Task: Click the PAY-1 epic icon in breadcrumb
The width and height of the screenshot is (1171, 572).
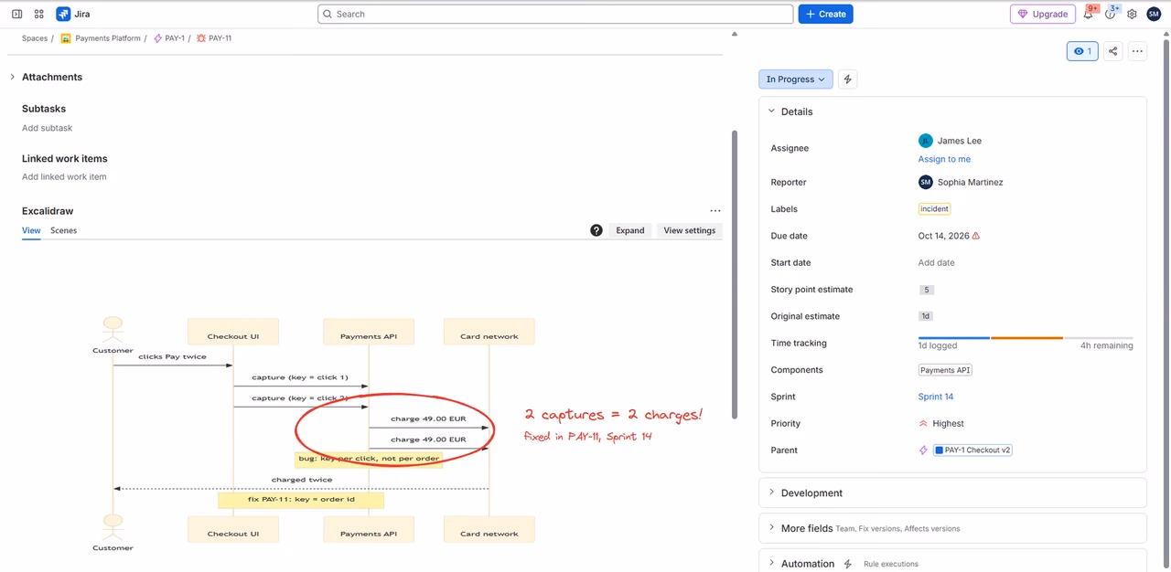Action: (158, 38)
